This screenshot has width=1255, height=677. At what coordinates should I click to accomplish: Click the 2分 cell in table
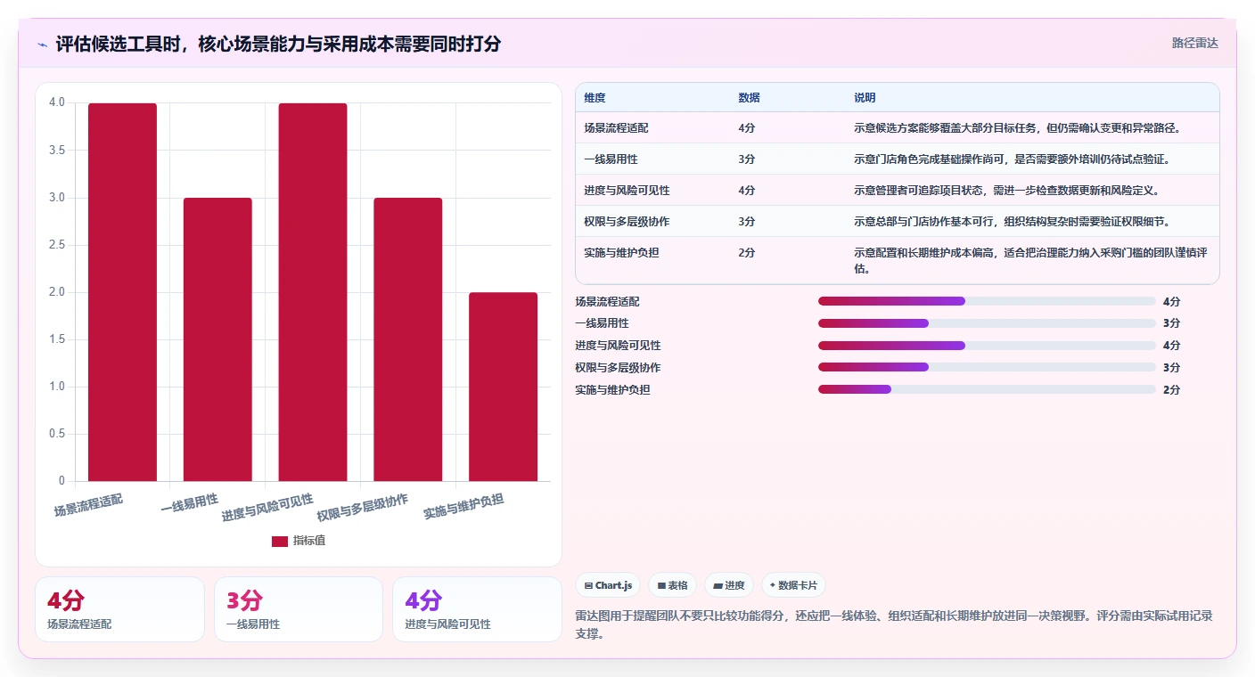[747, 252]
